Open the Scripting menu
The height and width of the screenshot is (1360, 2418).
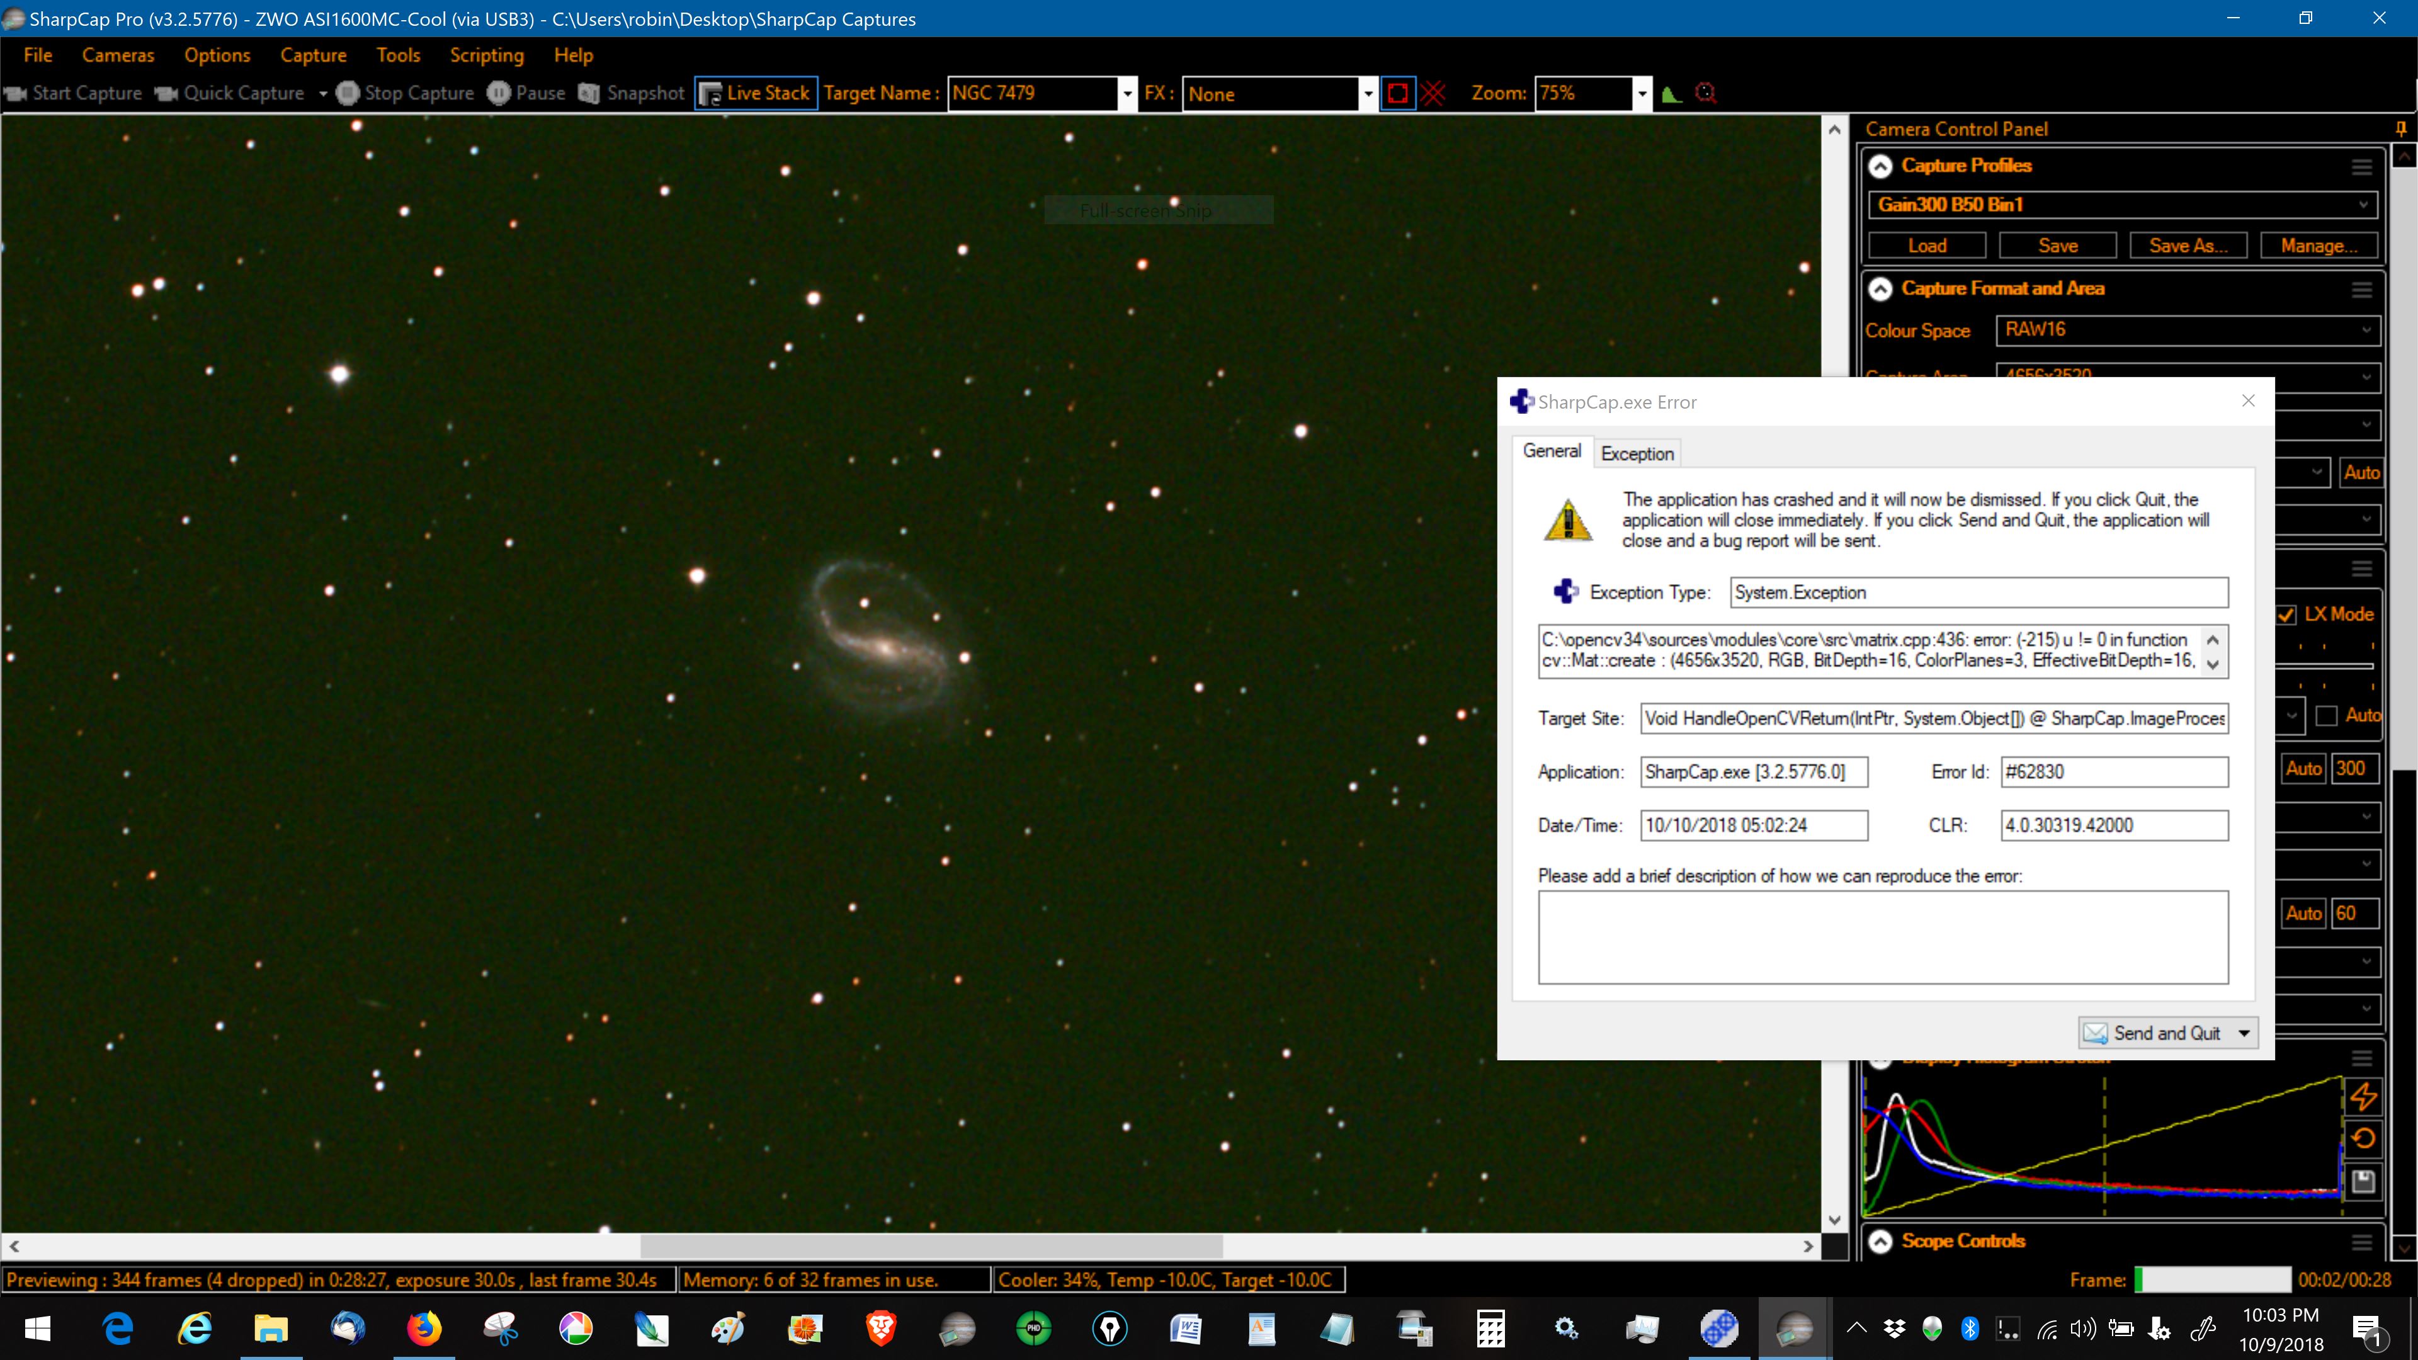click(486, 55)
